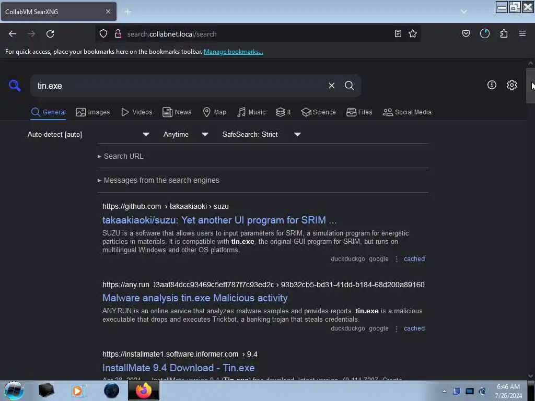Switch to the News tab
The height and width of the screenshot is (401, 535).
click(x=177, y=112)
